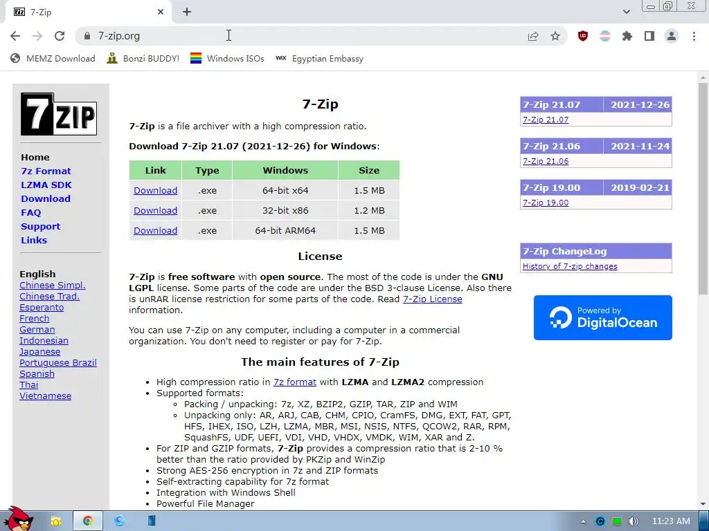This screenshot has height=531, width=709.
Task: Reload the 7-zip.org page
Action: coord(60,36)
